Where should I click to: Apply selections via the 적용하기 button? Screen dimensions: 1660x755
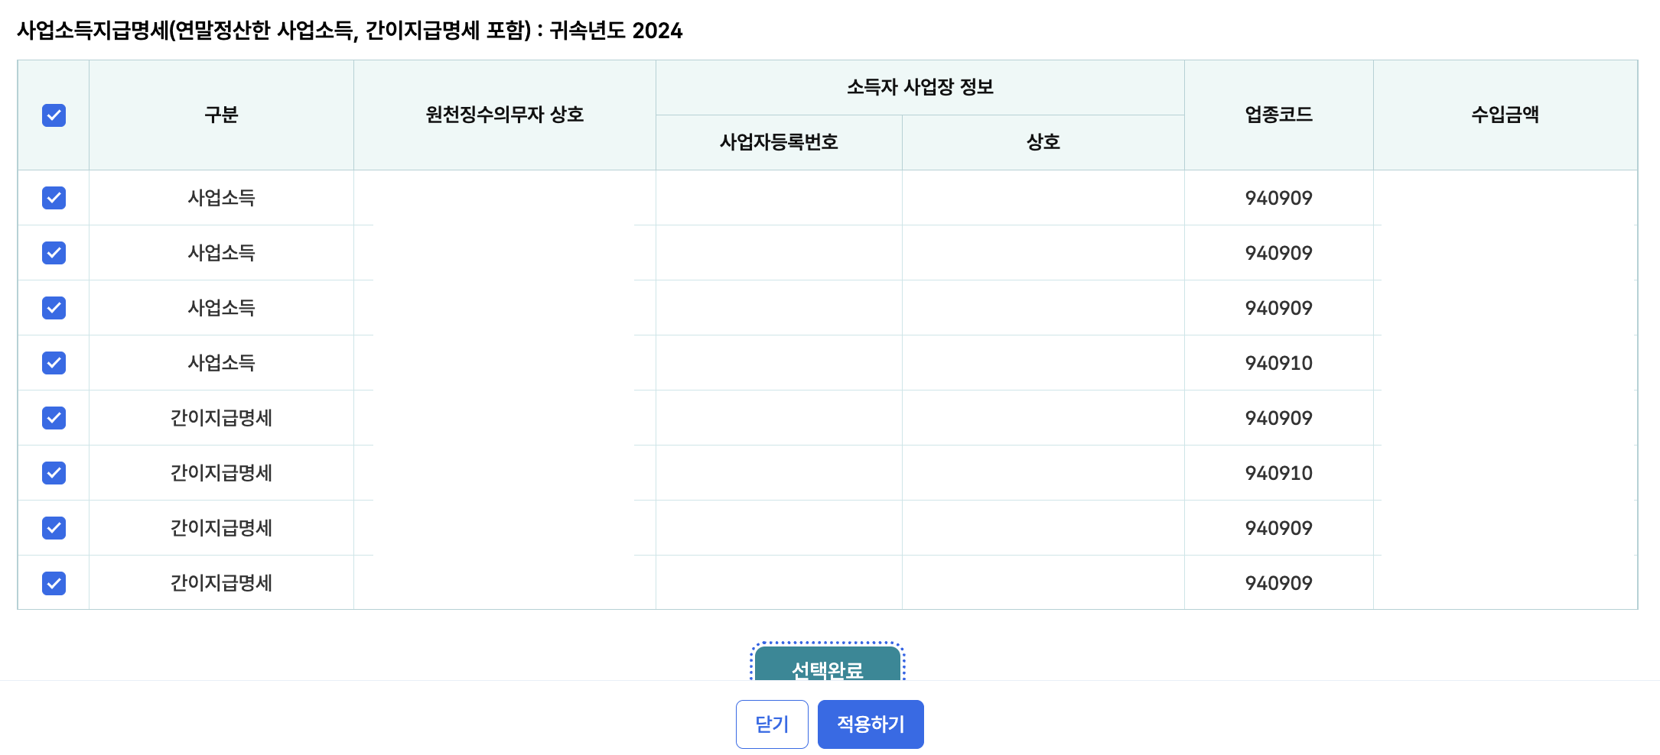[870, 724]
